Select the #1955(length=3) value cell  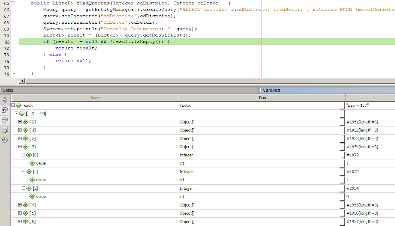[370, 205]
